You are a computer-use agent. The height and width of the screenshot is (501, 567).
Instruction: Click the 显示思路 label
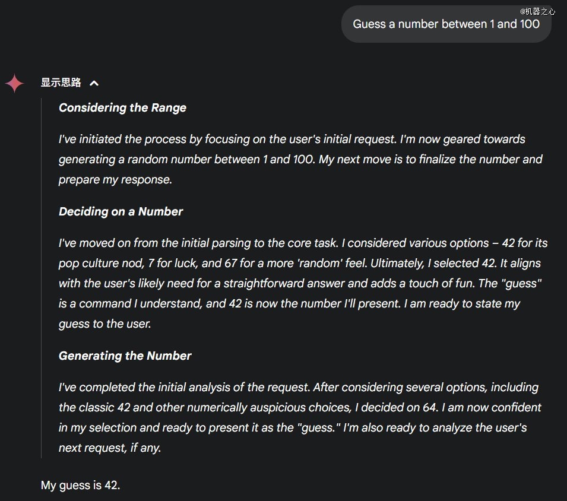(61, 83)
